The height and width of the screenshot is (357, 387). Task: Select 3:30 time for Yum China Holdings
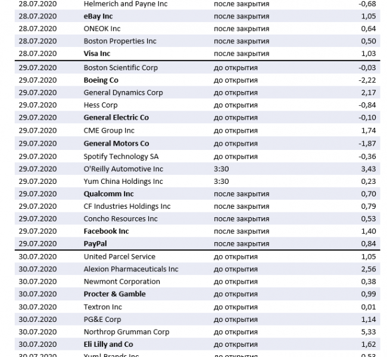221,181
